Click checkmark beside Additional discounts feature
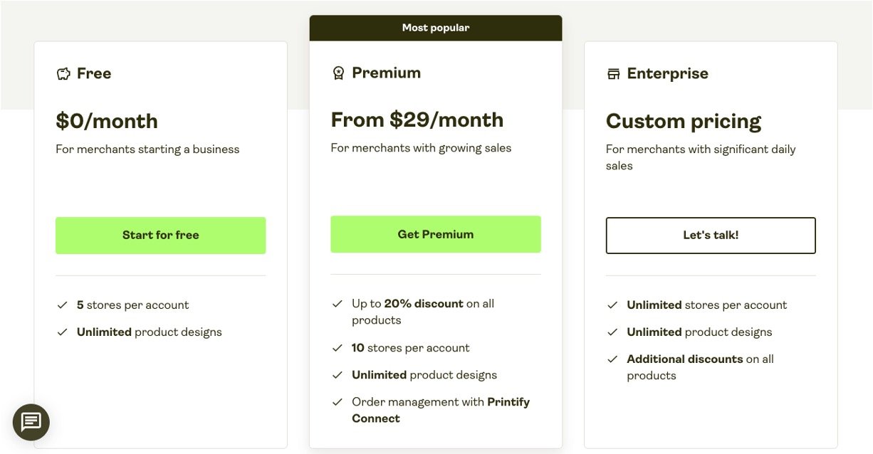This screenshot has height=454, width=873. tap(612, 359)
